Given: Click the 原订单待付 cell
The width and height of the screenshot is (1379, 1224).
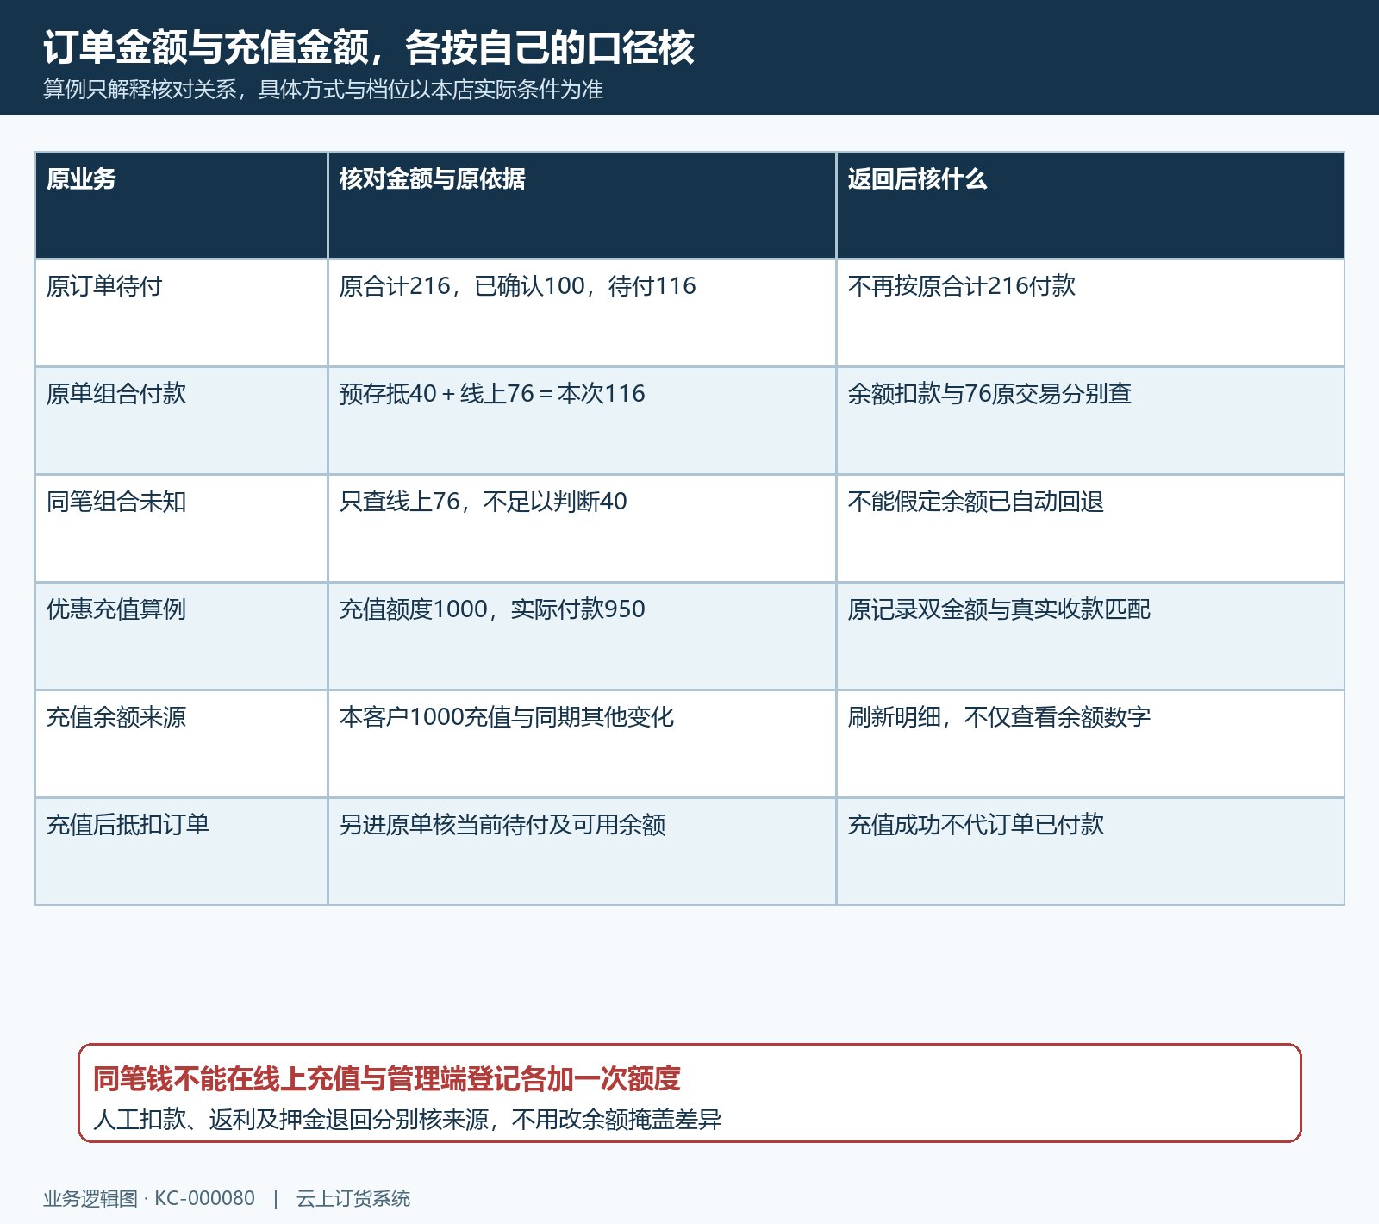Looking at the screenshot, I should 182,313.
